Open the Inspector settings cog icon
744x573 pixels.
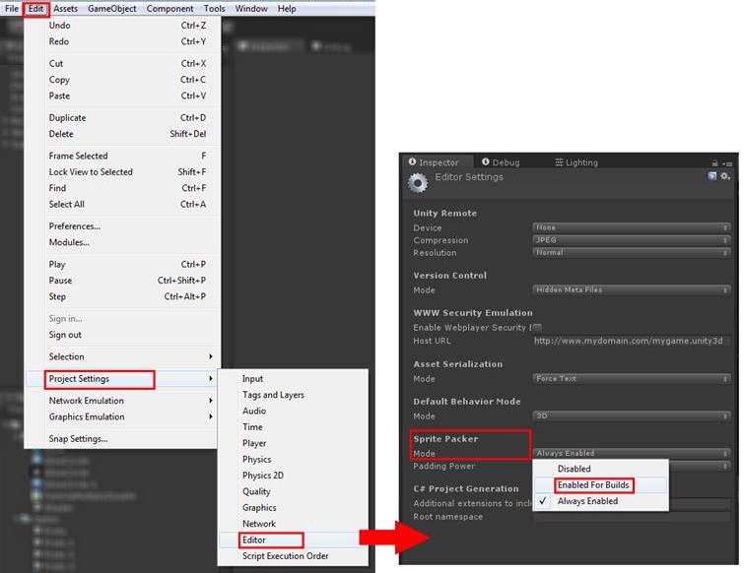click(x=725, y=176)
